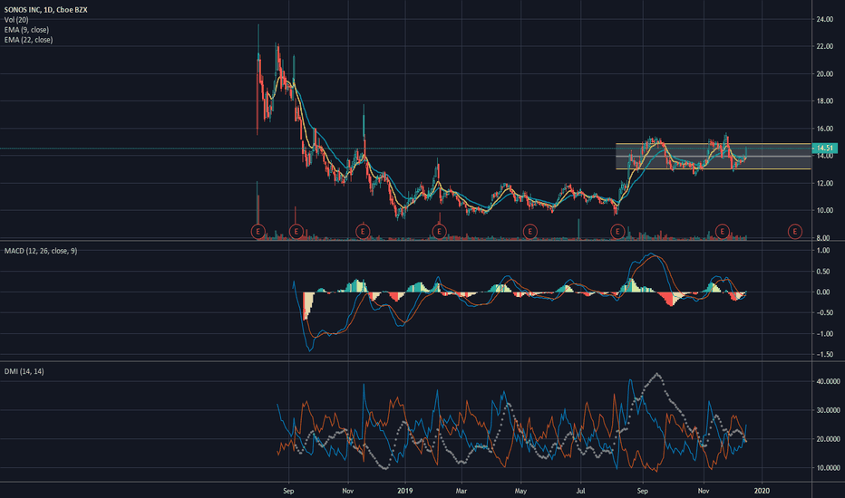Open the earnings marker between Jul and Sep 2019

pos(617,232)
